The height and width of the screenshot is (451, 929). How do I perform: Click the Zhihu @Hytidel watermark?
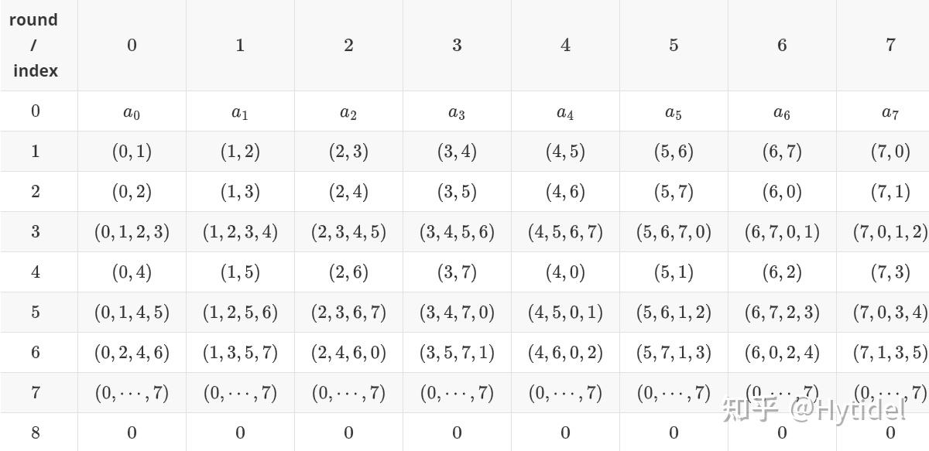tap(814, 409)
